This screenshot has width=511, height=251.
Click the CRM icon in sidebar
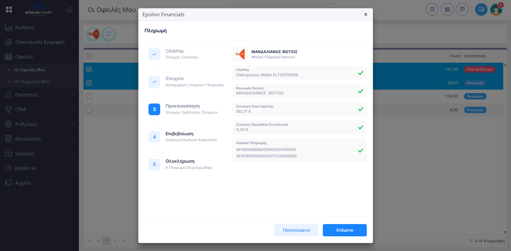9,110
